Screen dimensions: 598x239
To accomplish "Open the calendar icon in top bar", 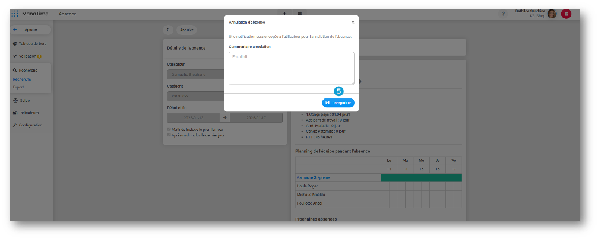I will [x=300, y=13].
